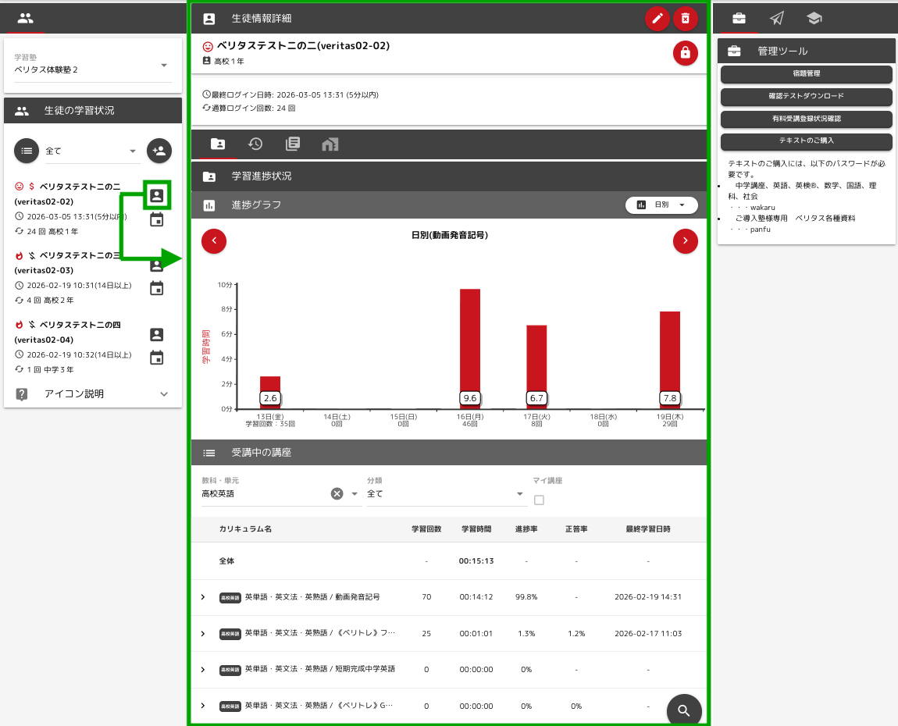Open the 学習塾 dropdown
898x726 pixels.
[x=164, y=66]
